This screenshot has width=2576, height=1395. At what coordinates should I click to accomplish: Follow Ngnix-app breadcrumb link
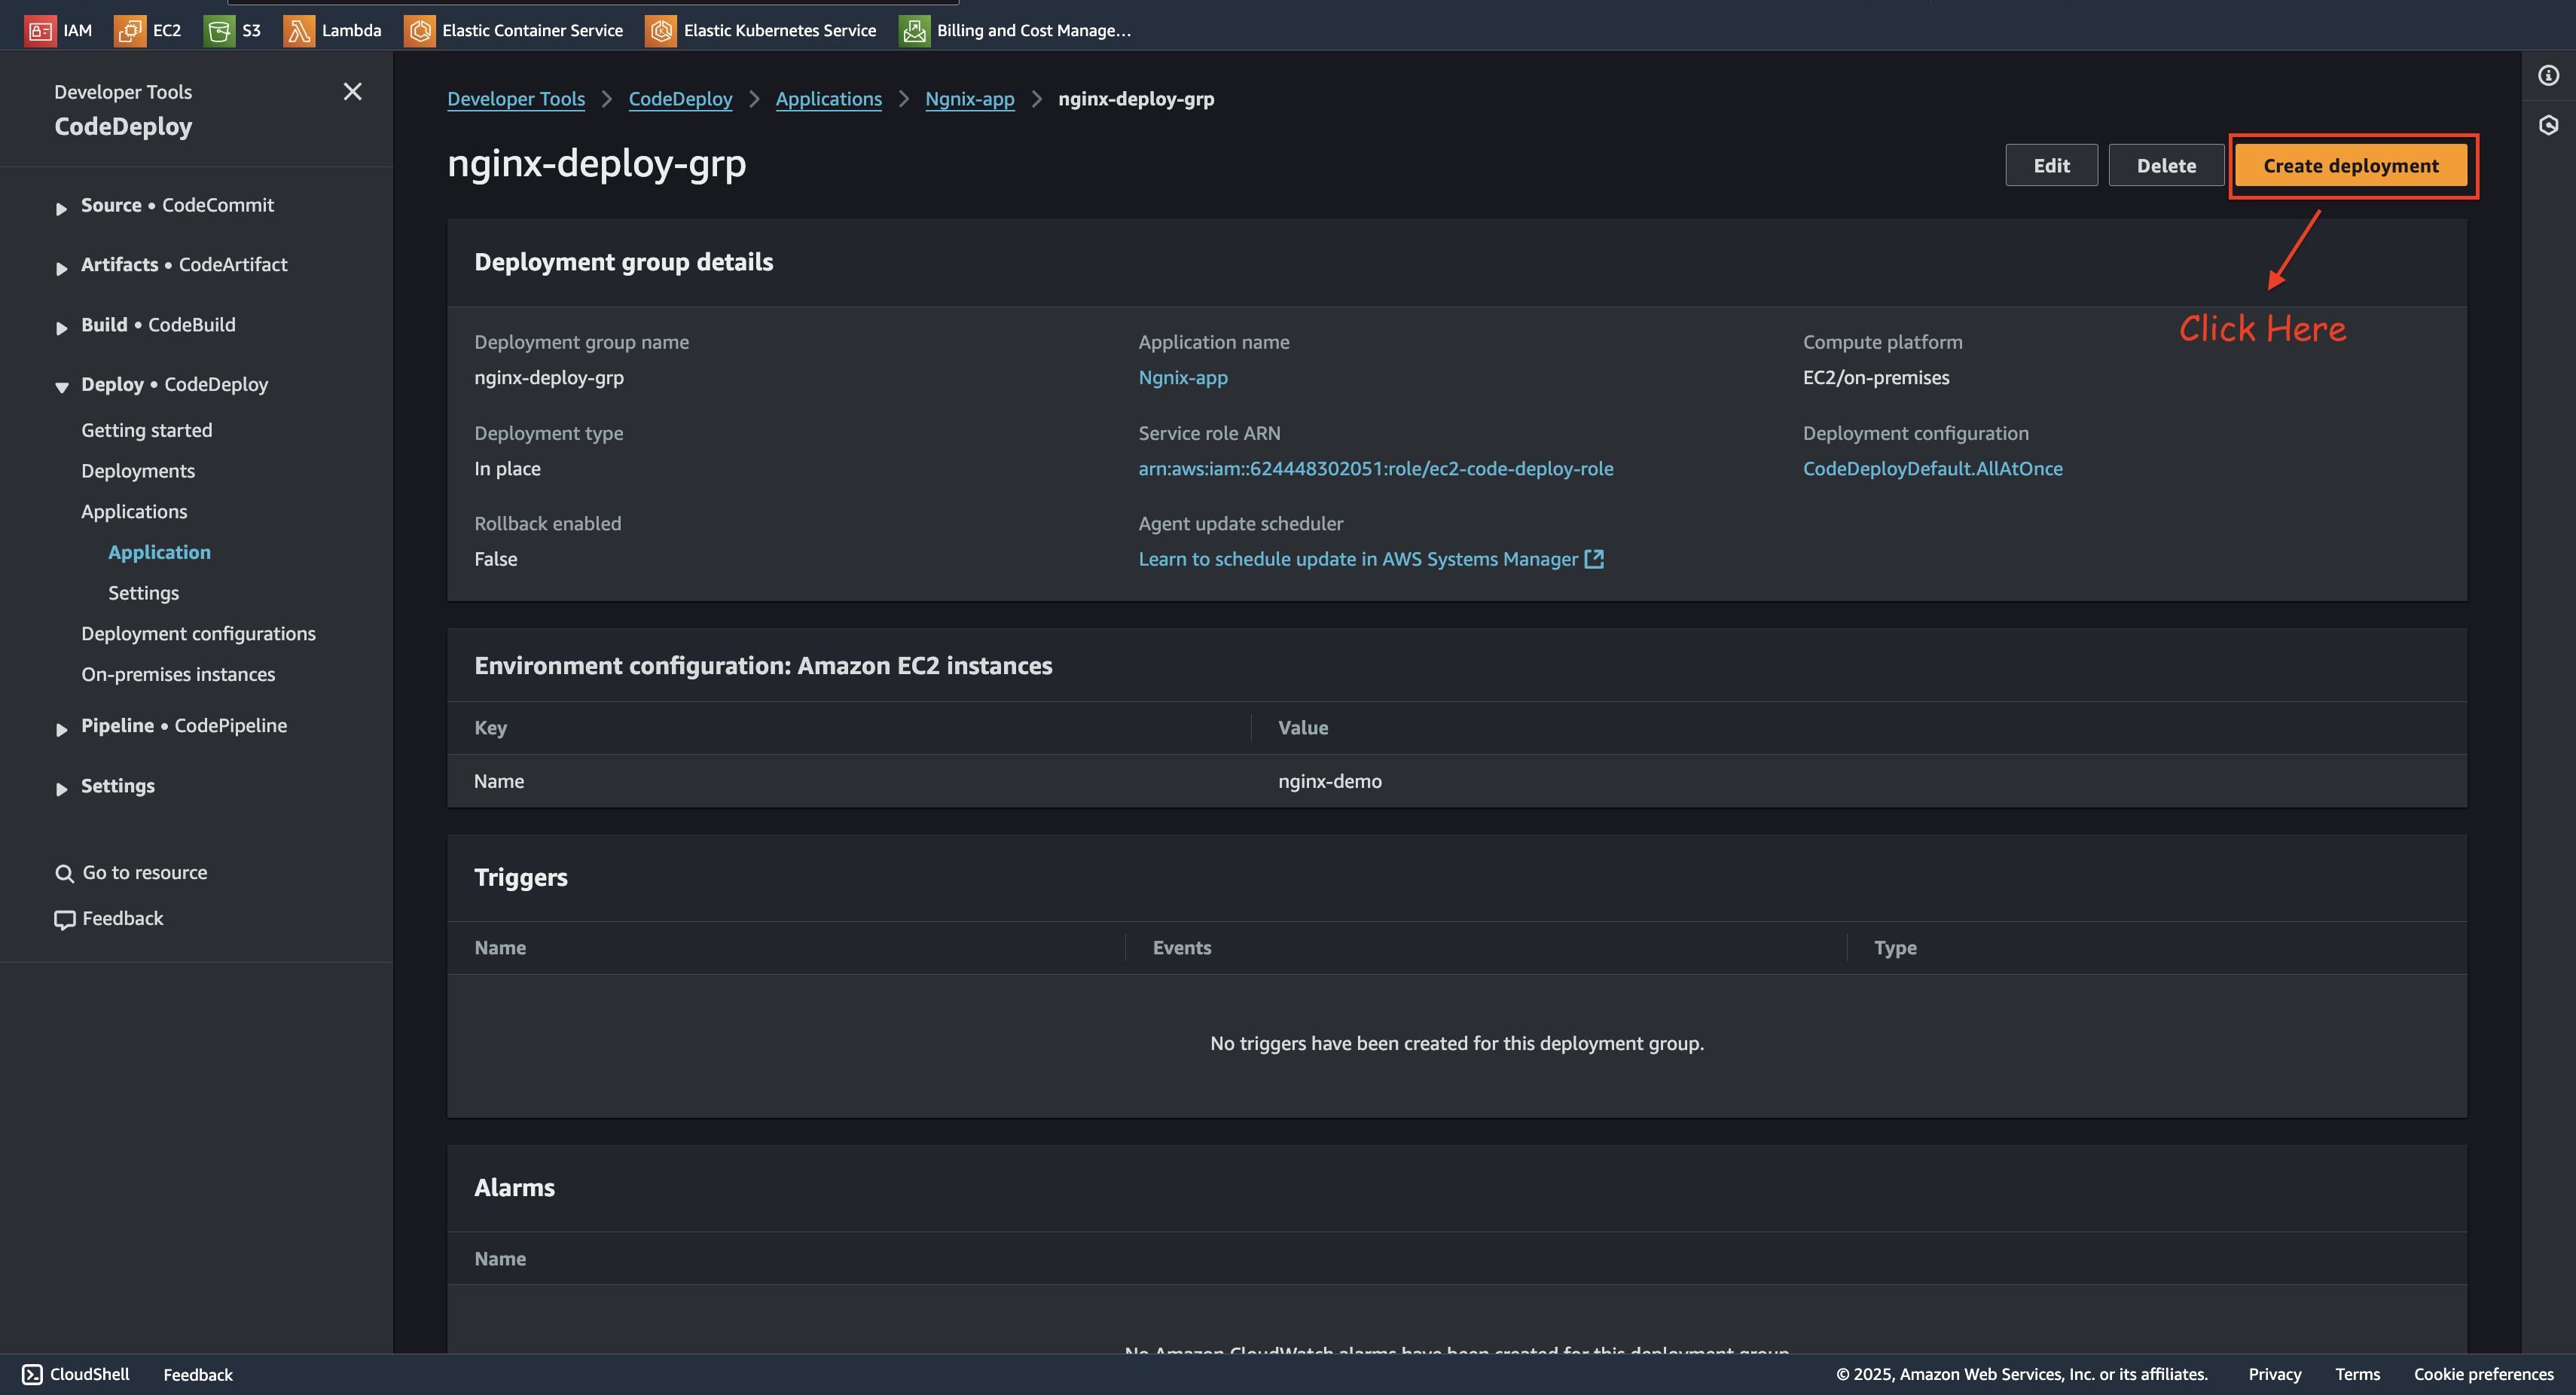tap(969, 99)
